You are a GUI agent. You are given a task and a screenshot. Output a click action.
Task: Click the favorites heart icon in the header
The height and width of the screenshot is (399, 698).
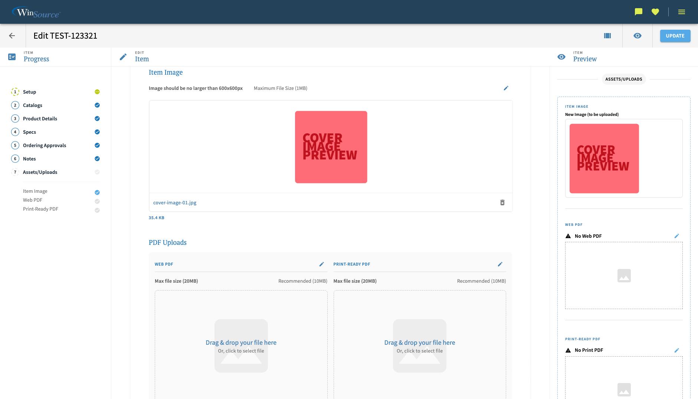(x=655, y=12)
